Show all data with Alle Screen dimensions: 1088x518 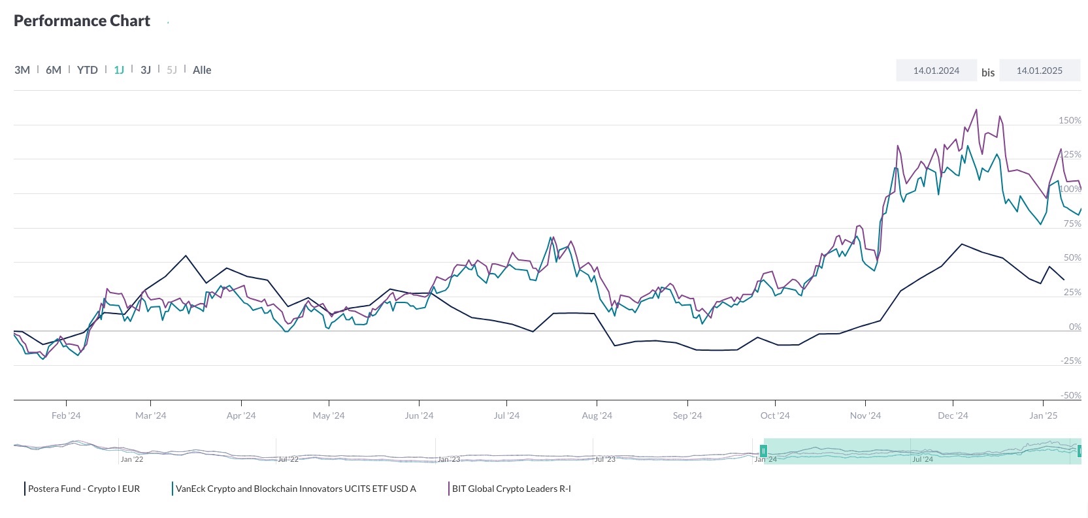point(202,70)
